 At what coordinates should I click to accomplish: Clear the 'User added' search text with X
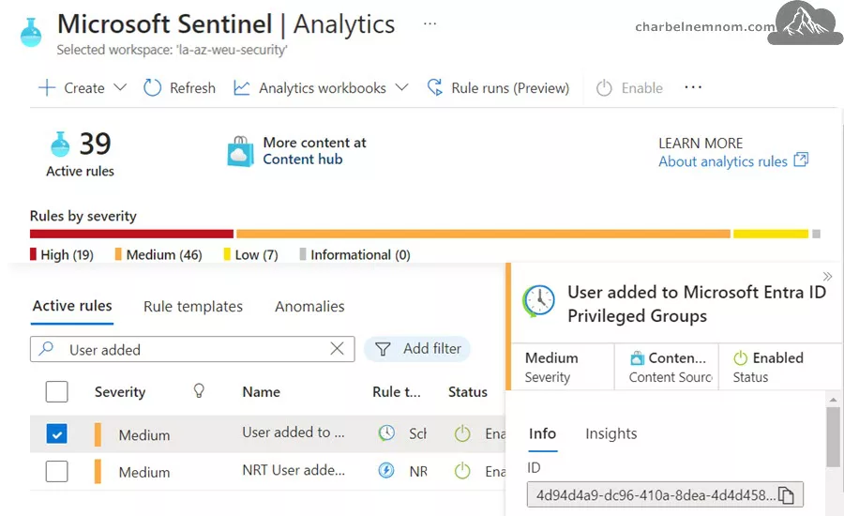(337, 348)
